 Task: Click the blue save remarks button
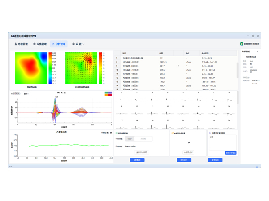tap(231, 153)
